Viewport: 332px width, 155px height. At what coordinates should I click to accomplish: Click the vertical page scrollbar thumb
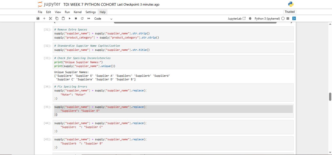[330, 97]
